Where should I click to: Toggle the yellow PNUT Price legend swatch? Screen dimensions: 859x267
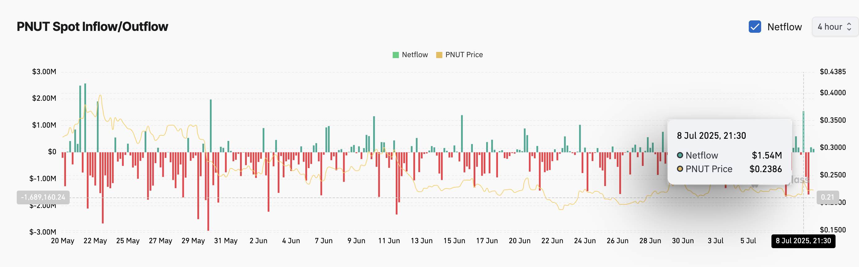pos(439,55)
